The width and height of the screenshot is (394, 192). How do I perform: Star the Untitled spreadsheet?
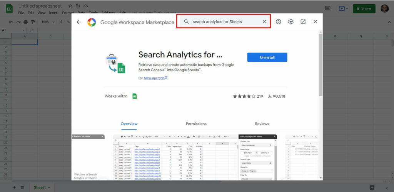pos(70,6)
